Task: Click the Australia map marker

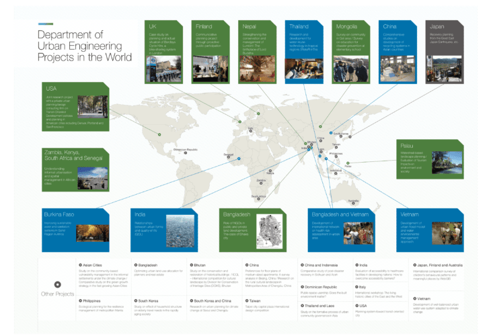Action: tap(353, 204)
